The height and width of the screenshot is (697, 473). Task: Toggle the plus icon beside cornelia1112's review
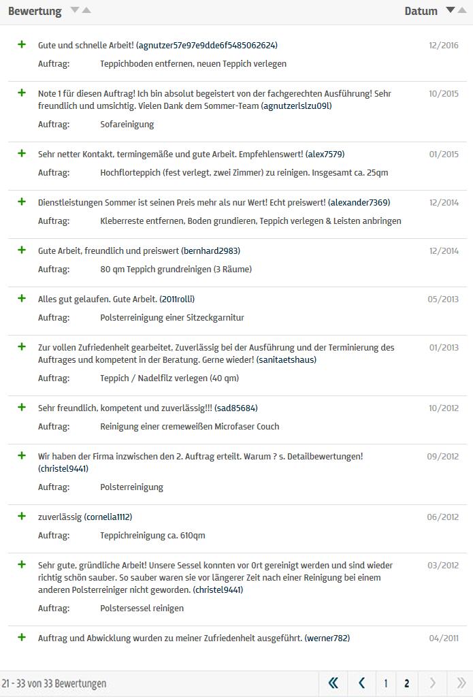pyautogui.click(x=22, y=516)
